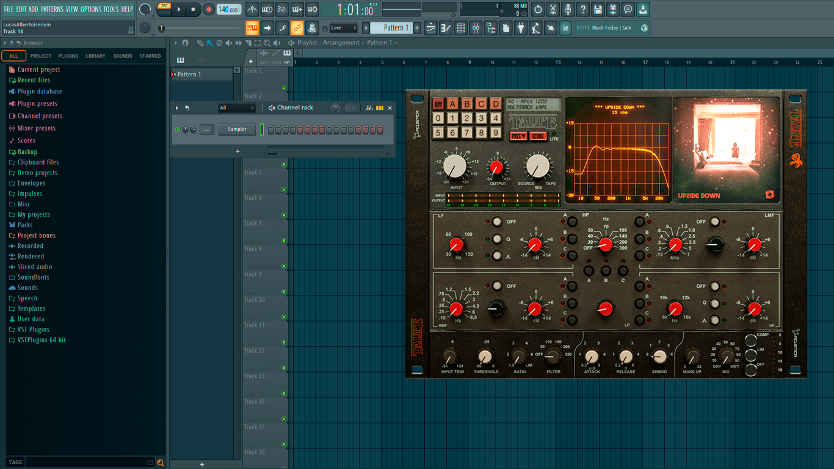
Task: Open the chat/news speech bubble icon
Action: click(628, 9)
